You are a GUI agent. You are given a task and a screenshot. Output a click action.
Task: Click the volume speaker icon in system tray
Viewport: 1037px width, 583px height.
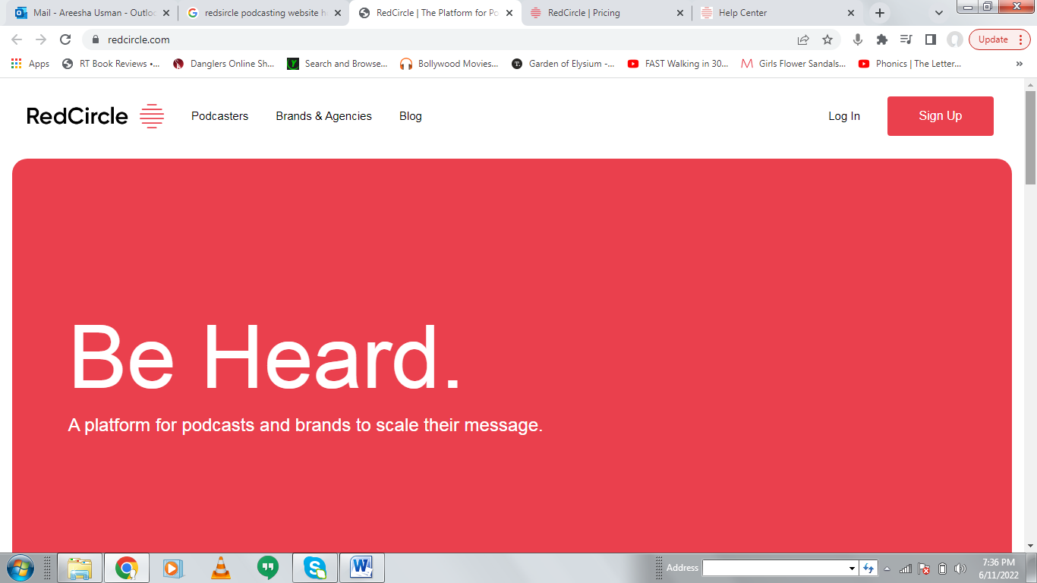pos(960,569)
